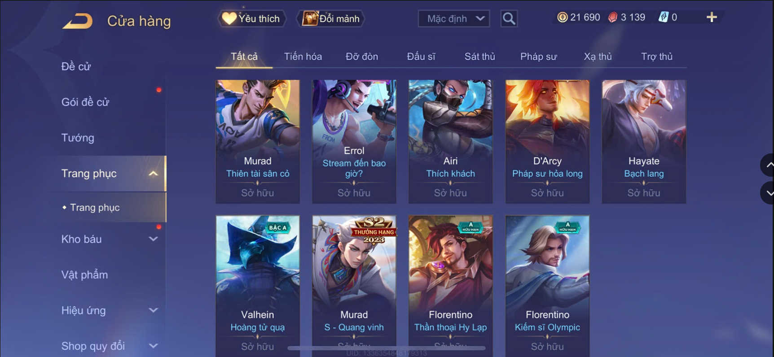Select the Hayate Bạch lang skin card
Viewport: 774px width, 357px height.
(644, 141)
